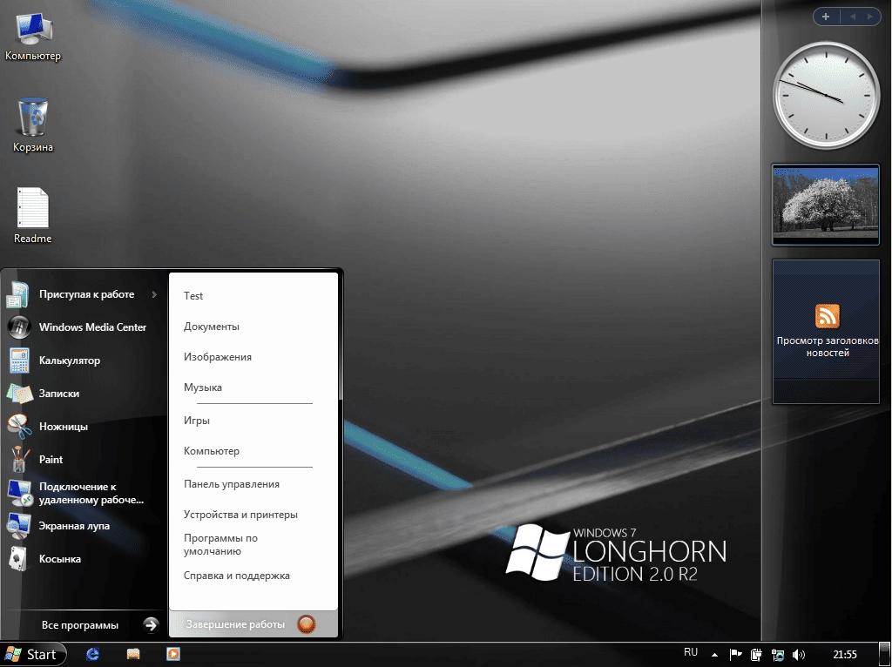This screenshot has width=892, height=667.
Task: Click the sidebar next page arrow
Action: (x=870, y=17)
